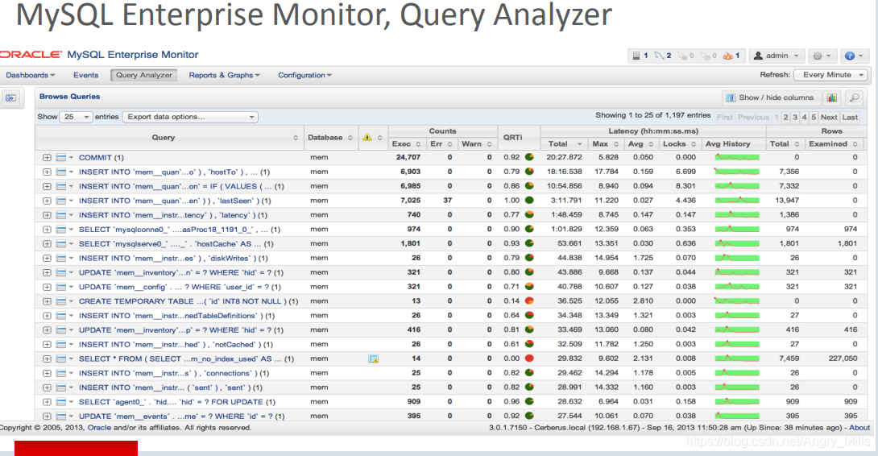Sort by the Rows Examined column
This screenshot has height=456, width=878.
point(833,144)
